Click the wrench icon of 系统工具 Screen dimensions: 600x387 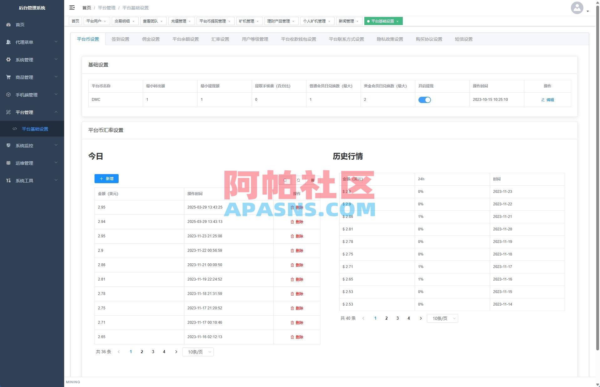[x=8, y=180]
